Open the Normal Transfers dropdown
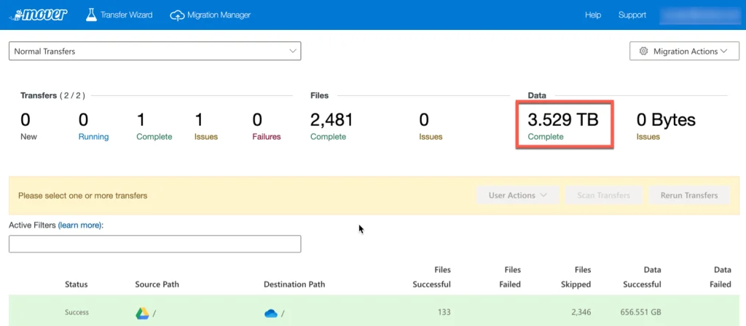 point(154,51)
